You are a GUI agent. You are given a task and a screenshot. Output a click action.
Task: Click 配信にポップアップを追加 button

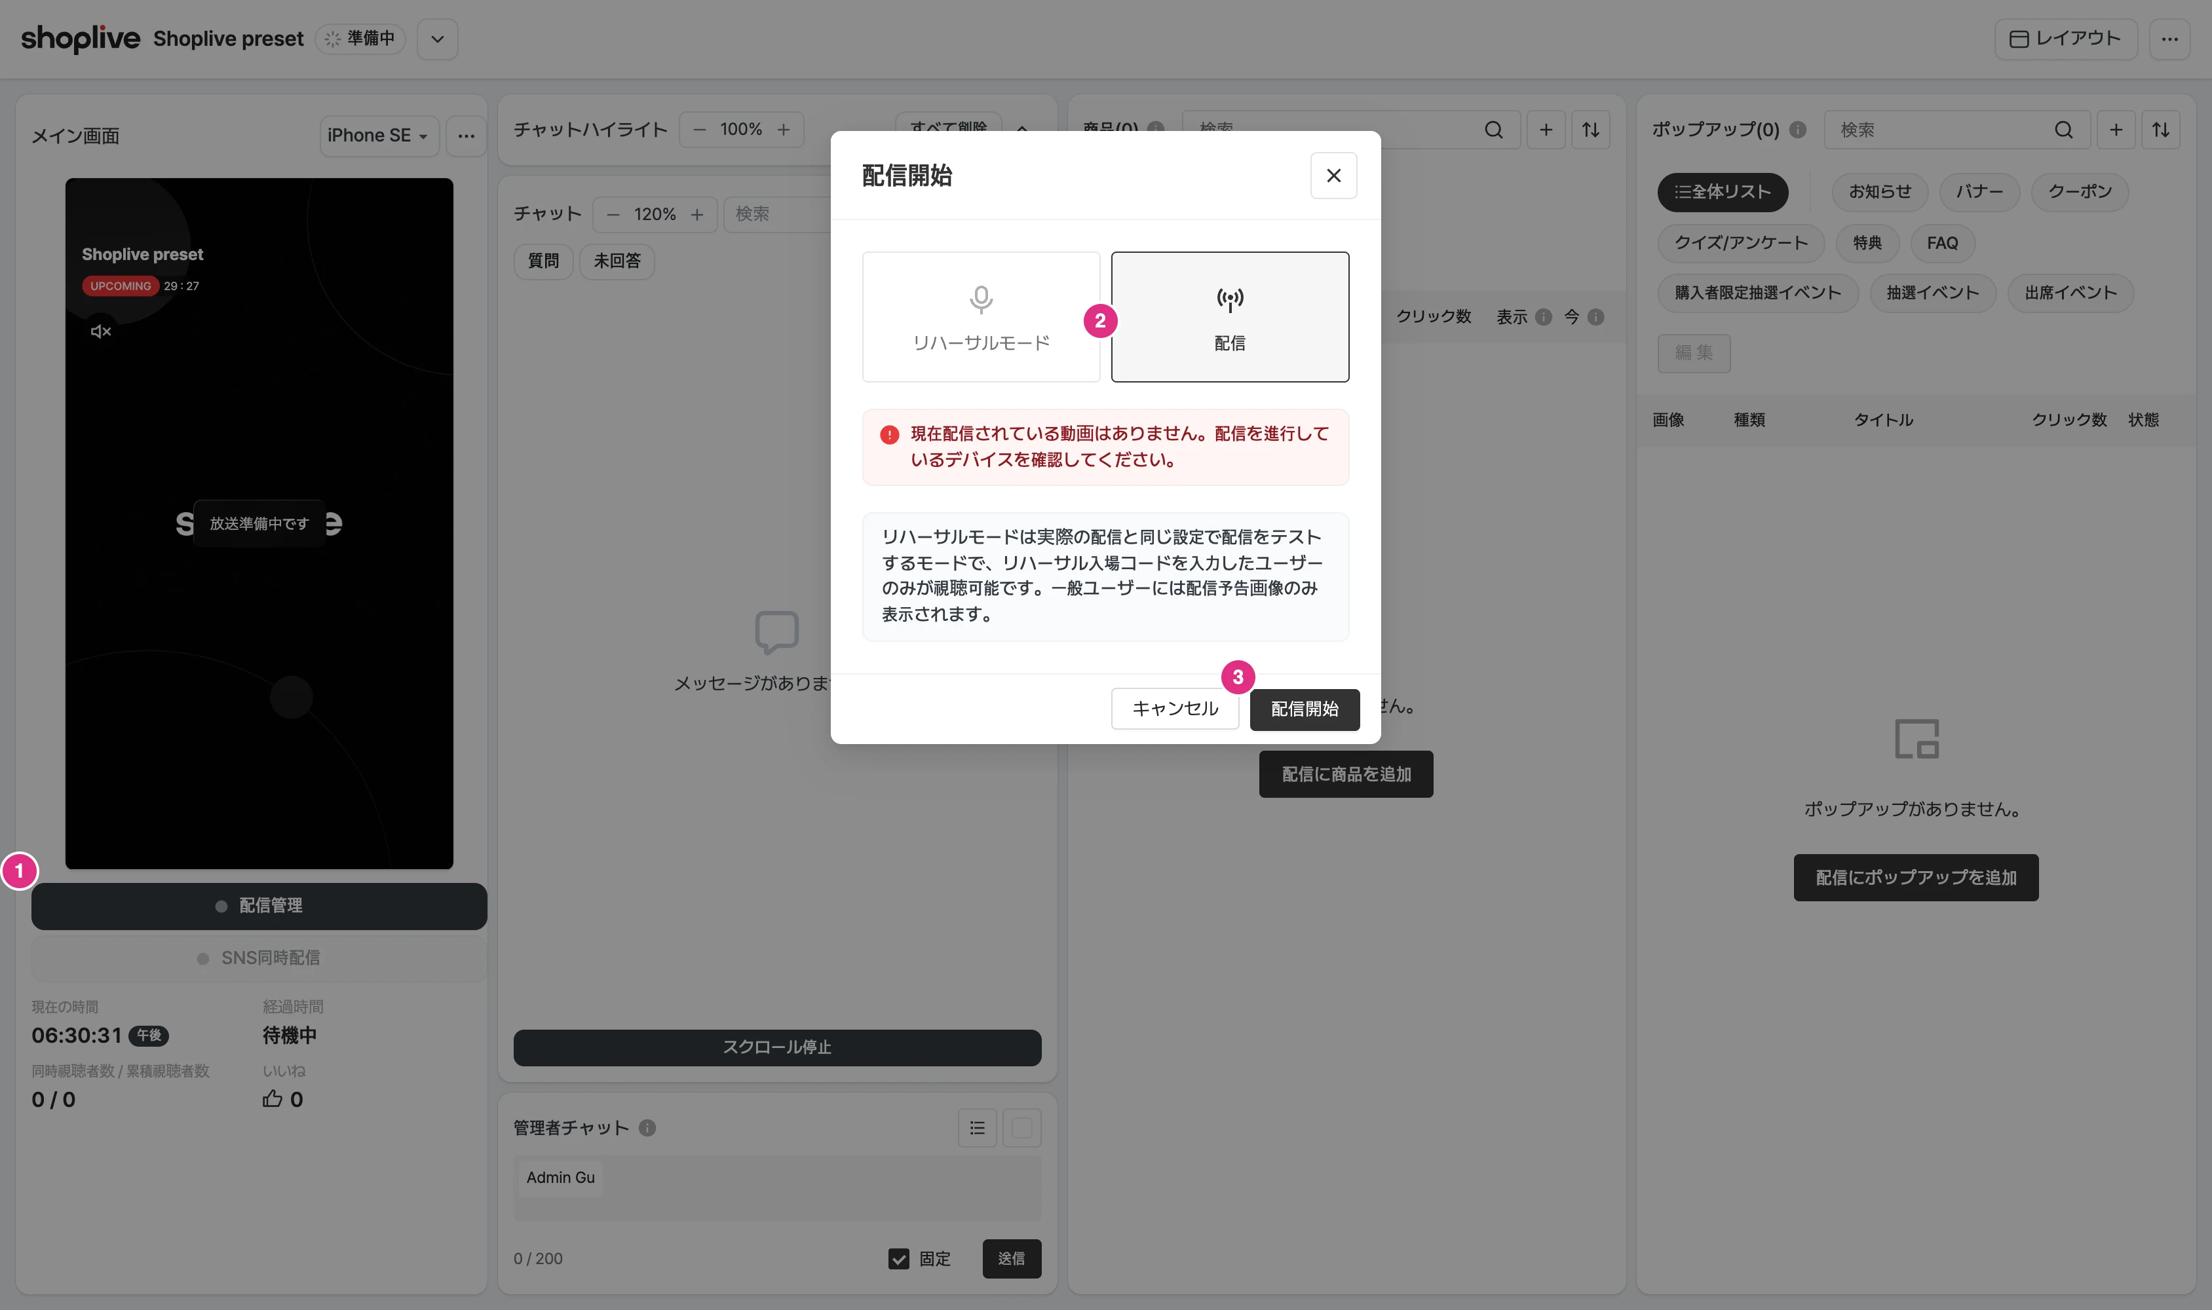[x=1915, y=878]
